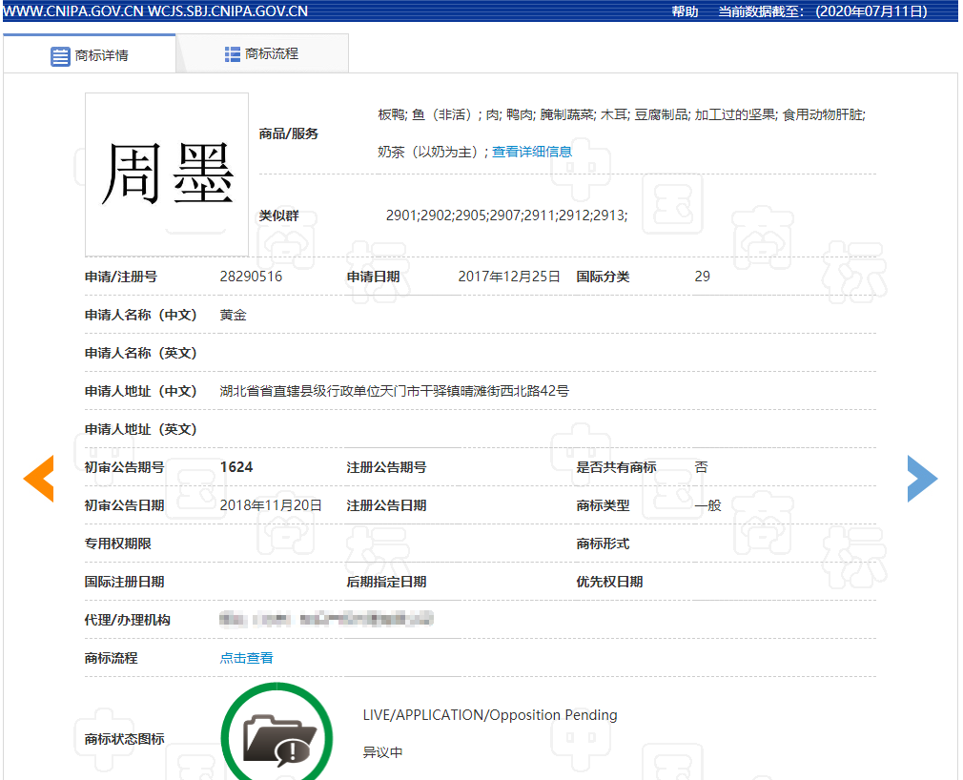This screenshot has height=780, width=963.
Task: Click the 异议中 status text
Action: tap(382, 752)
